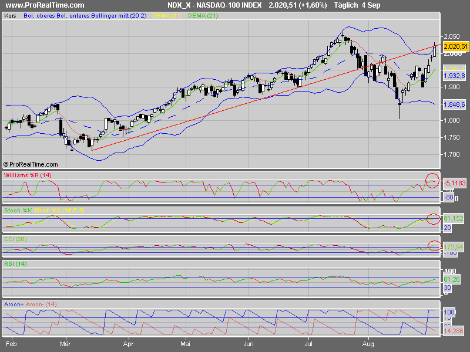Select the Stoch %K indicator label

(x=18, y=211)
